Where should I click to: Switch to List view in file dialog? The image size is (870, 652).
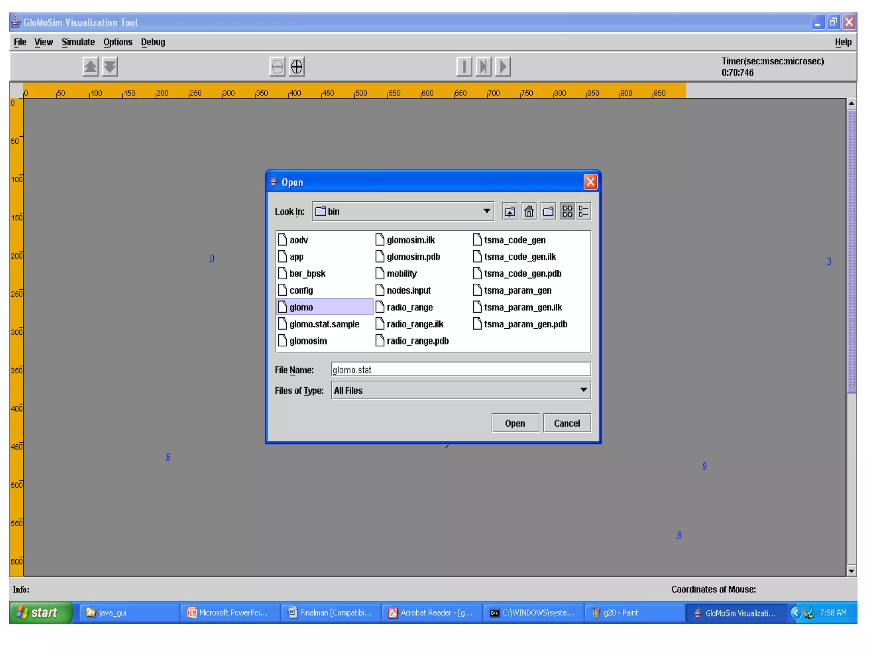(x=568, y=211)
